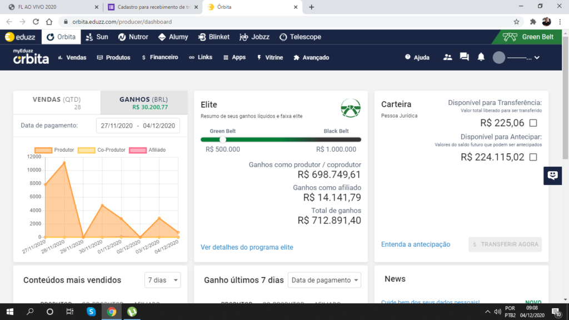Screen dimensions: 569x320
Task: Open the Windows Start menu
Action: coord(10,312)
